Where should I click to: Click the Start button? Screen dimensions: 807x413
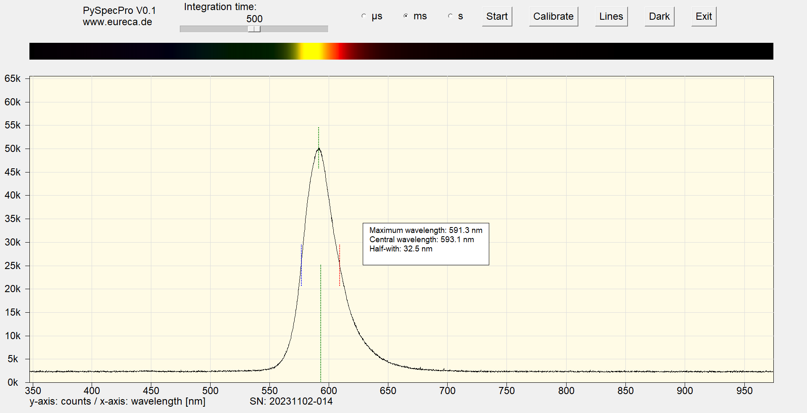497,17
